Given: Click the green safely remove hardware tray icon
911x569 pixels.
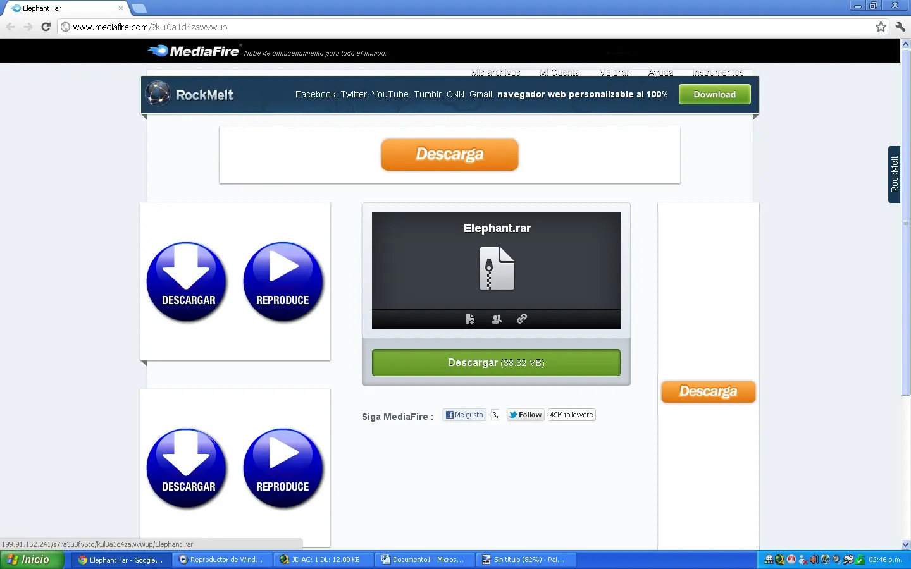Looking at the screenshot, I should pyautogui.click(x=860, y=560).
